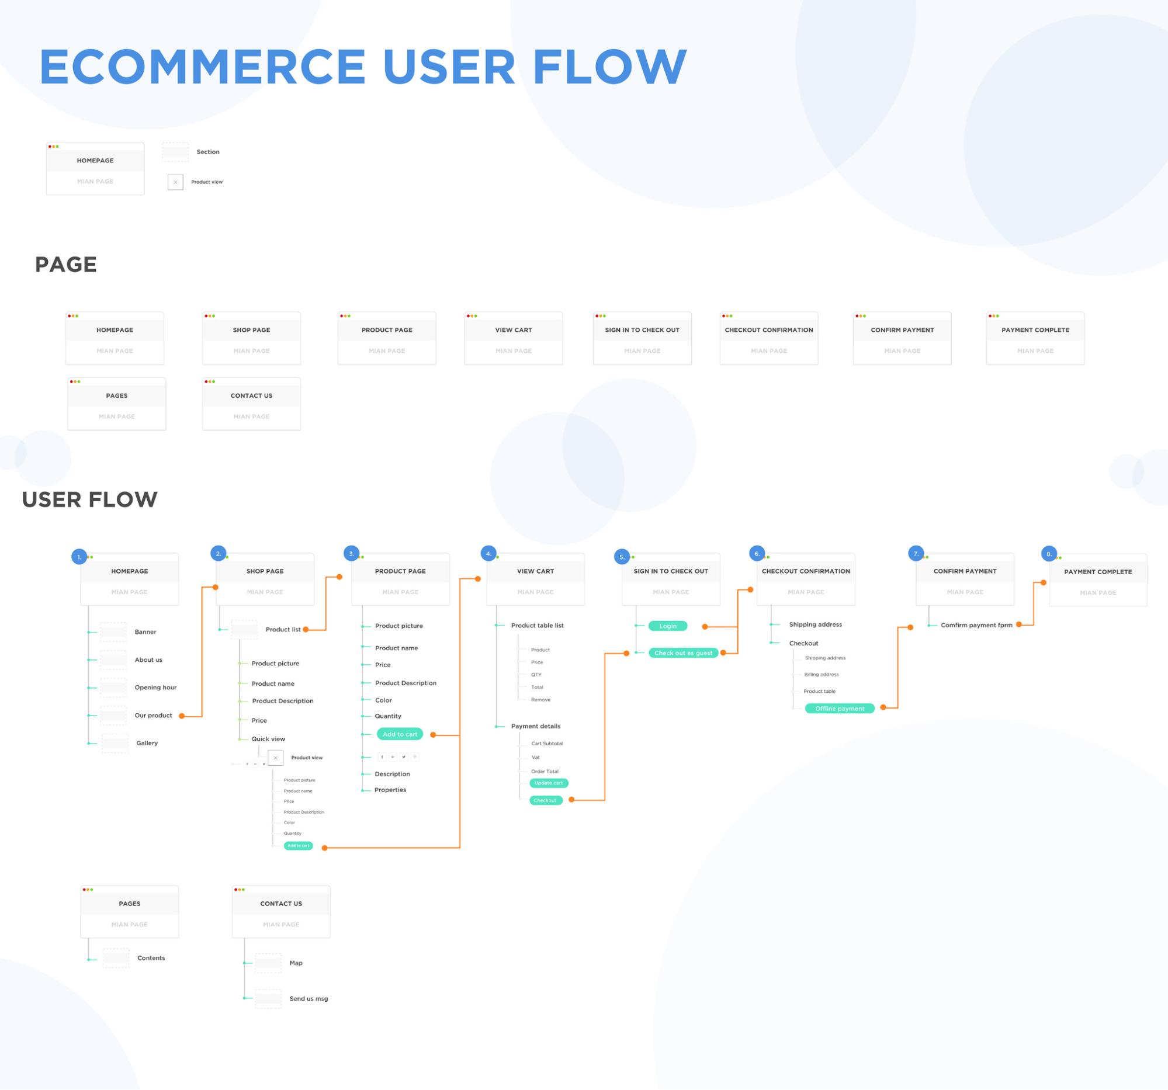Click the Login button in Sign In flow
This screenshot has width=1168, height=1090.
click(x=667, y=626)
